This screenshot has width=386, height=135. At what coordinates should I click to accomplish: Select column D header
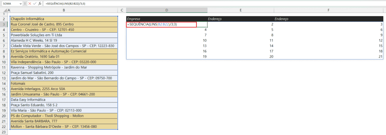(x=167, y=10)
